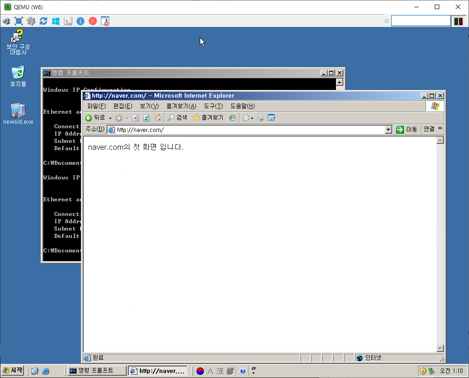Image resolution: width=469 pixels, height=378 pixels.
Task: Click the IME pad icon right of 漢
Action: pos(230,371)
